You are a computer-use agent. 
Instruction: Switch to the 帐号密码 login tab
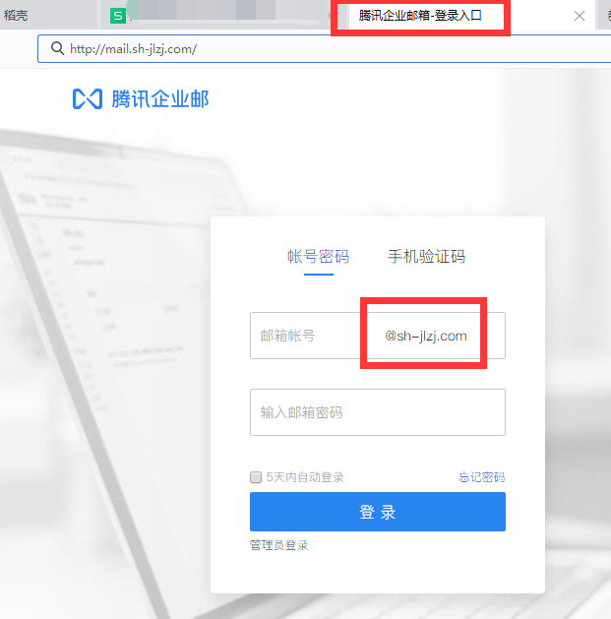pos(318,257)
